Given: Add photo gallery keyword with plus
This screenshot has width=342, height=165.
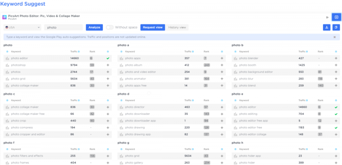Looking at the screenshot, I should 222,163.
